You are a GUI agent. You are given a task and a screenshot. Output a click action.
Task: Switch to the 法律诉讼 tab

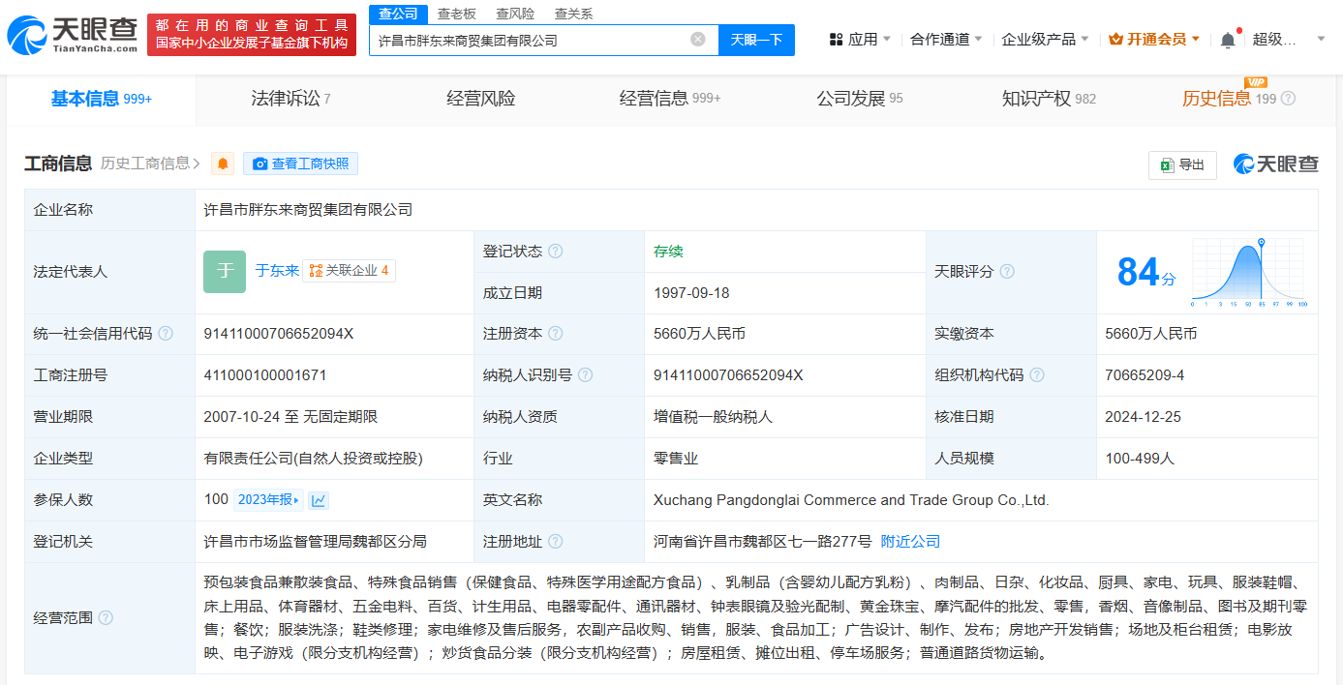point(290,99)
